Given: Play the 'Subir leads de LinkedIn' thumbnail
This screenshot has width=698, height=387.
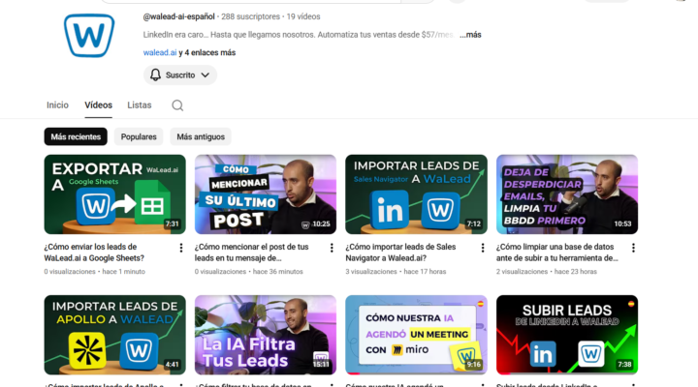Looking at the screenshot, I should coord(567,335).
